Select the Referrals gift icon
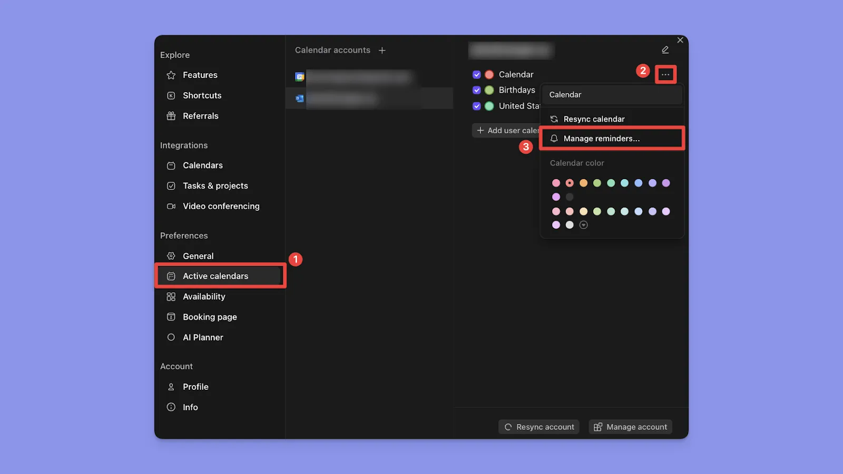Viewport: 843px width, 474px height. [171, 115]
